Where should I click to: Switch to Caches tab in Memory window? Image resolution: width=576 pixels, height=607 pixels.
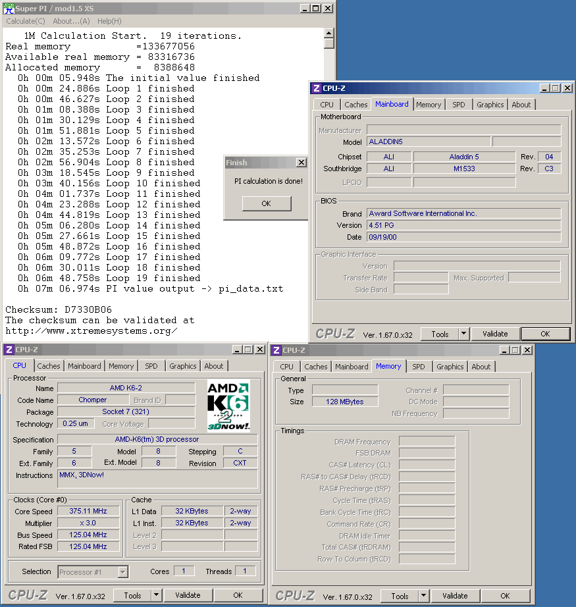[315, 367]
